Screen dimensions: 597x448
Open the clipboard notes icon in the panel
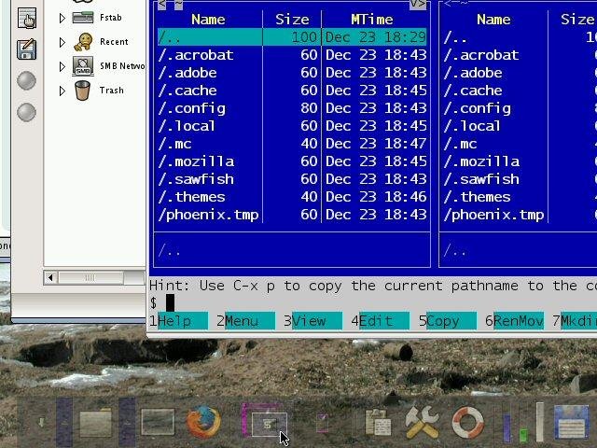point(378,422)
